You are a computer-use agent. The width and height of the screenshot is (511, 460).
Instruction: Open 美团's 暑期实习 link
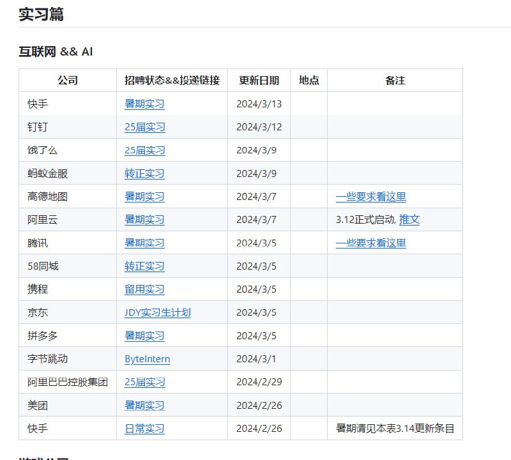(144, 405)
